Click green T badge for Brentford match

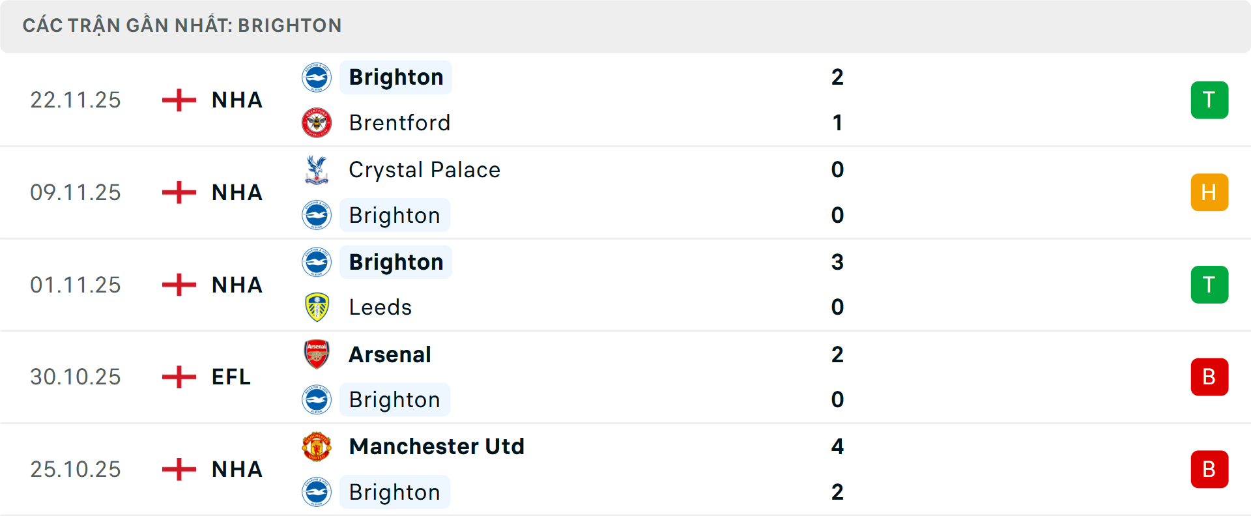point(1209,100)
